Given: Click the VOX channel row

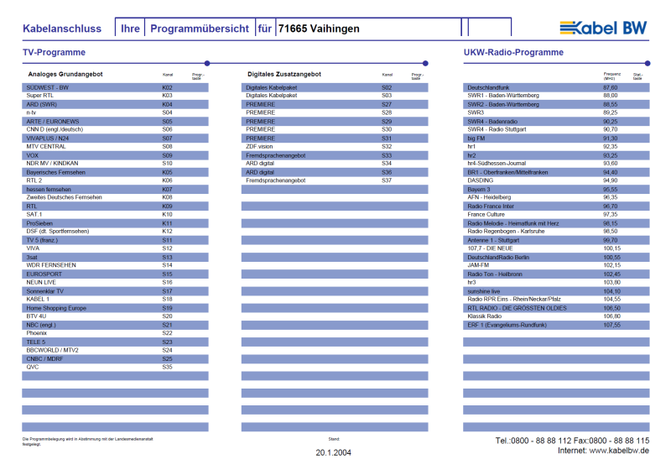Looking at the screenshot, I should pos(115,155).
